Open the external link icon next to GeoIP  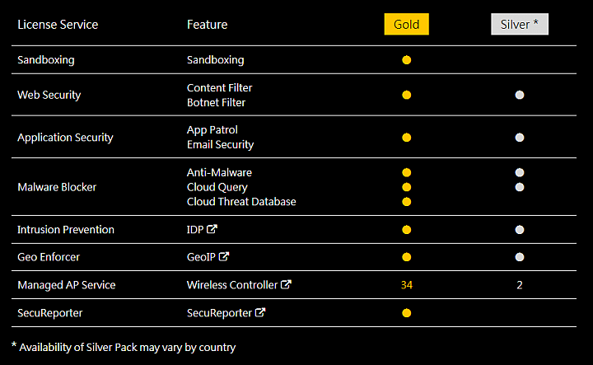click(224, 256)
